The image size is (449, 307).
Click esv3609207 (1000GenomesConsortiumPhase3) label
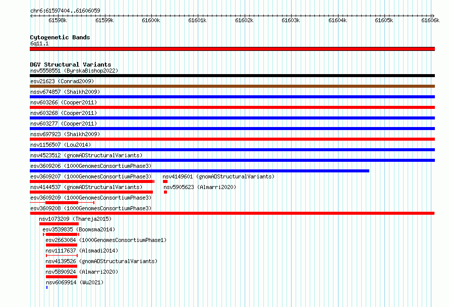[91, 176]
